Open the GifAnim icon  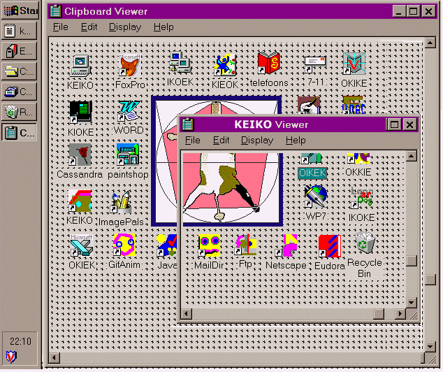pos(125,246)
